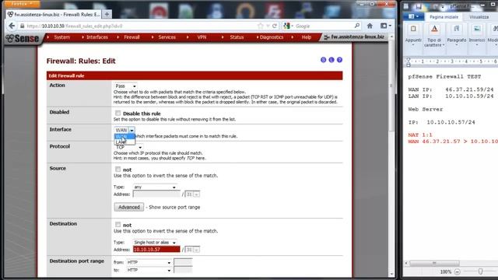Click the Destination port to custom field
The width and height of the screenshot is (498, 280).
pos(184,270)
